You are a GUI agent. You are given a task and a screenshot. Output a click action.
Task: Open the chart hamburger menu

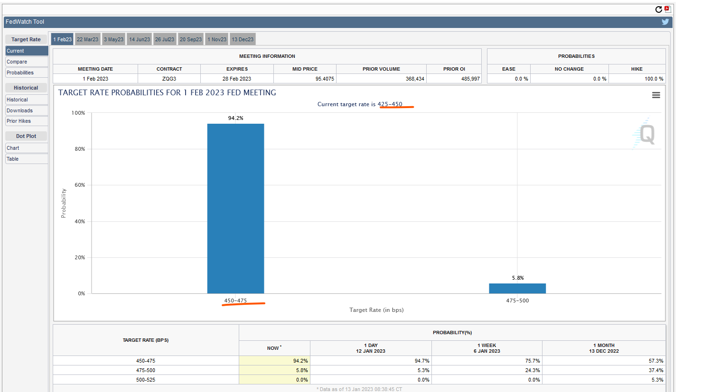656,95
